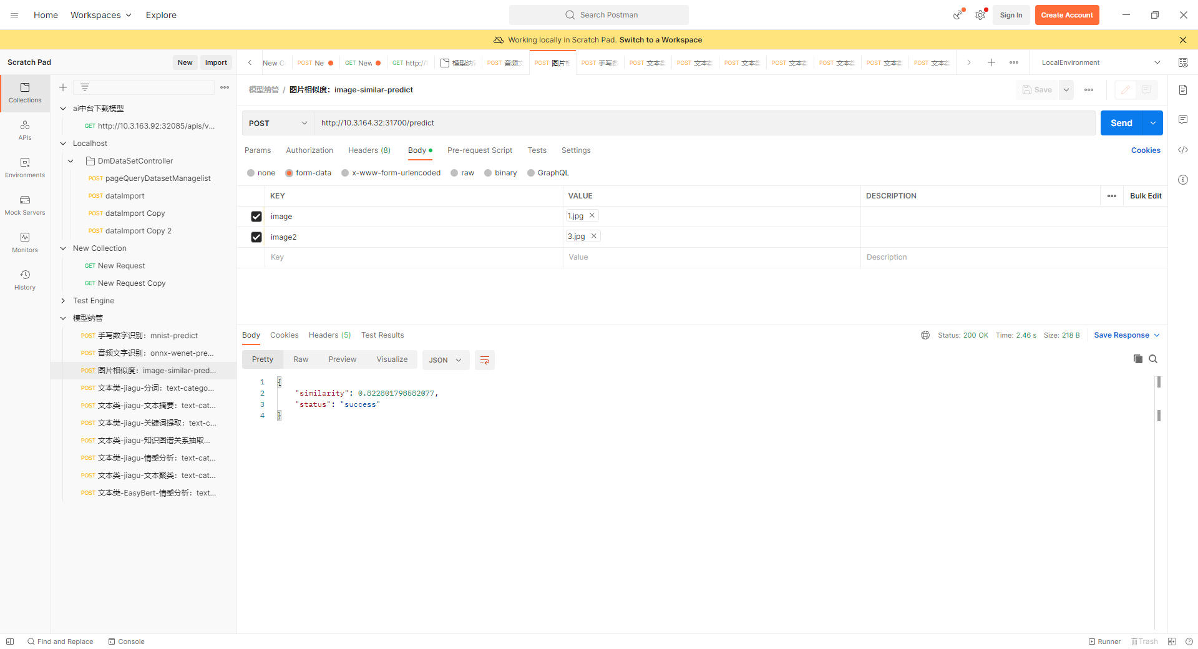Screen dimensions: 1198x649
Task: Open the documentation icon in right sidebar
Action: [x=1183, y=90]
